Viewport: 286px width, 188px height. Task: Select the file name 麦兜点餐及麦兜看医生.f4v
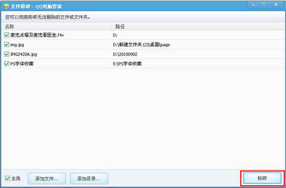pos(37,35)
